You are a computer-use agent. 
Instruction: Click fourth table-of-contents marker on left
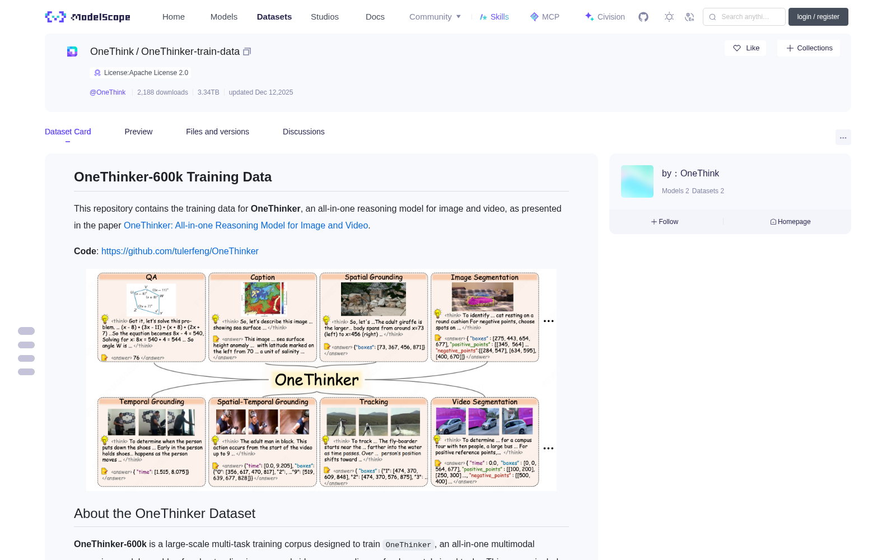26,372
